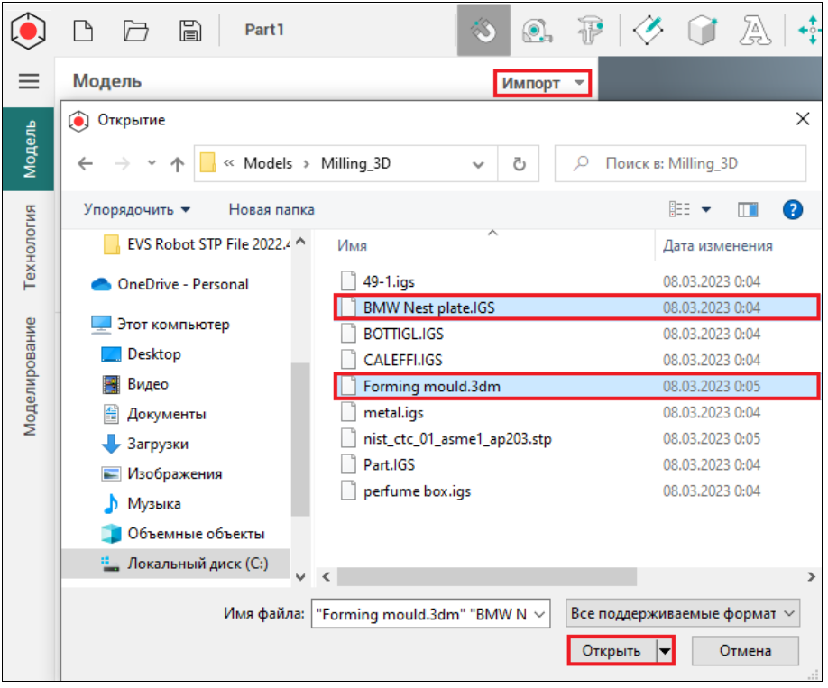Click the Открыть button

611,651
